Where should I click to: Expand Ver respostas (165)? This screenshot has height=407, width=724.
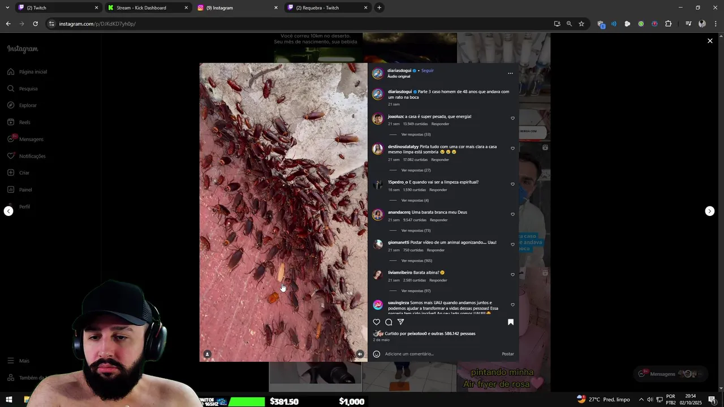click(417, 261)
